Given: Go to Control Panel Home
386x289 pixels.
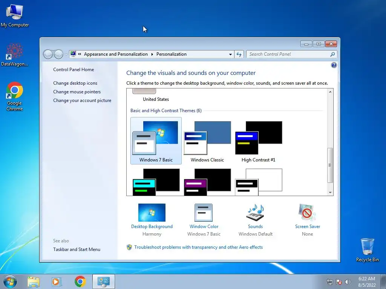Looking at the screenshot, I should 74,70.
